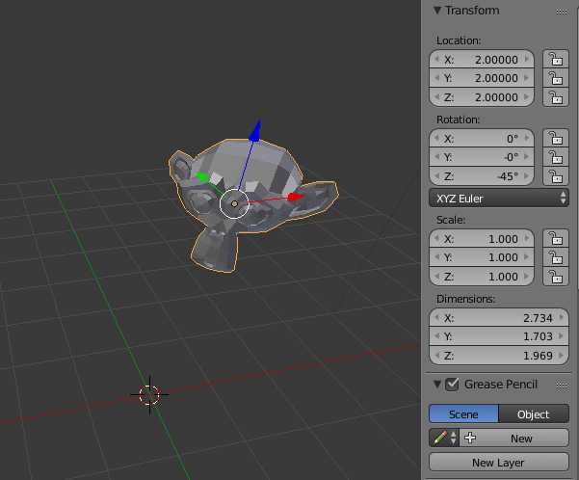
Task: Lock the Location X value
Action: 556,59
